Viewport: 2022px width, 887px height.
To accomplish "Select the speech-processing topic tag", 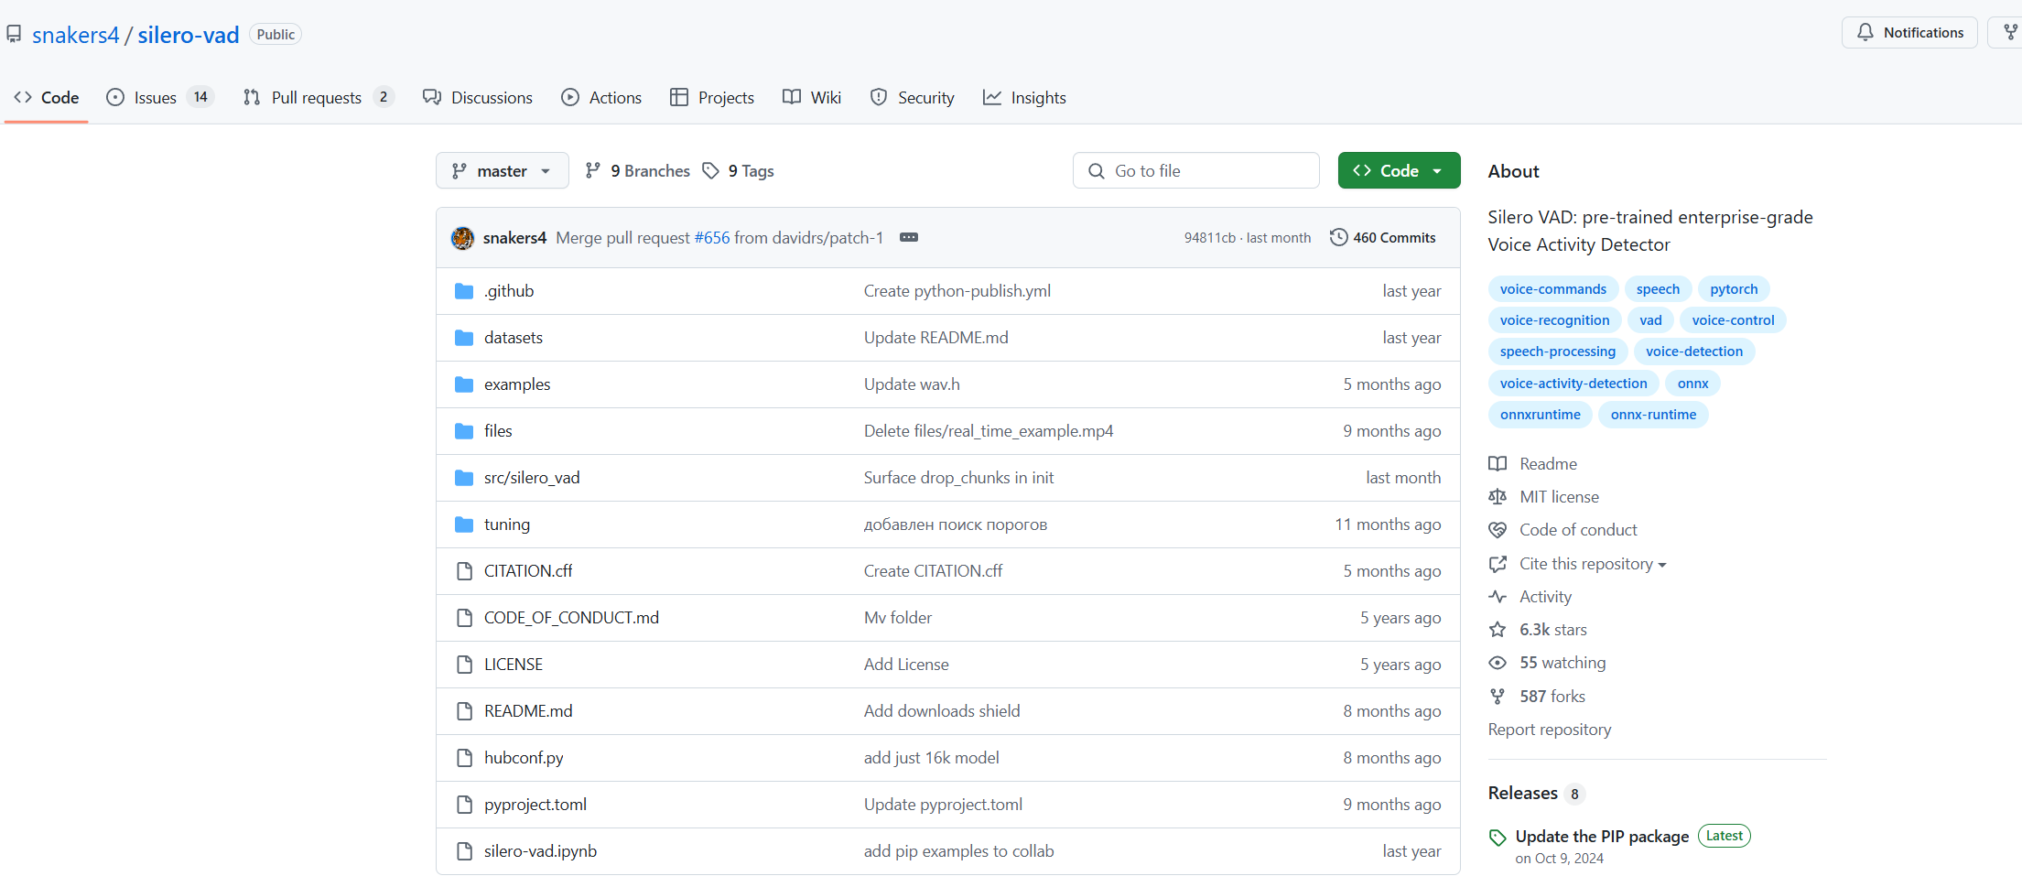I will tap(1557, 352).
